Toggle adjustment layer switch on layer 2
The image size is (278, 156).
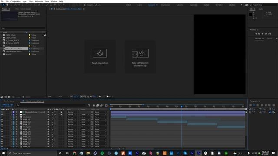(61, 114)
